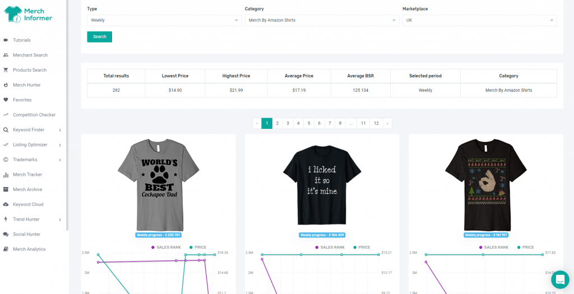Click the Products Search cart icon
The height and width of the screenshot is (294, 574).
click(x=6, y=70)
